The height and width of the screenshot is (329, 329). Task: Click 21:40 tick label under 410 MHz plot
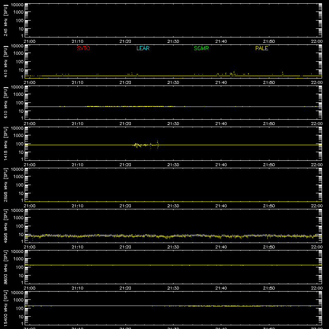(221, 83)
